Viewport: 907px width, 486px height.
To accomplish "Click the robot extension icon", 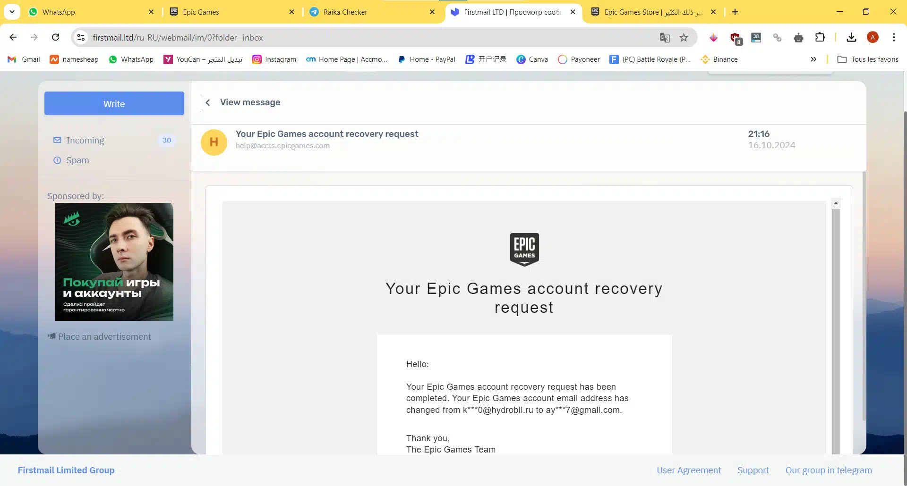I will click(798, 37).
